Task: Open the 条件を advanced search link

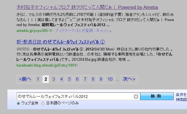Action: [x=181, y=95]
